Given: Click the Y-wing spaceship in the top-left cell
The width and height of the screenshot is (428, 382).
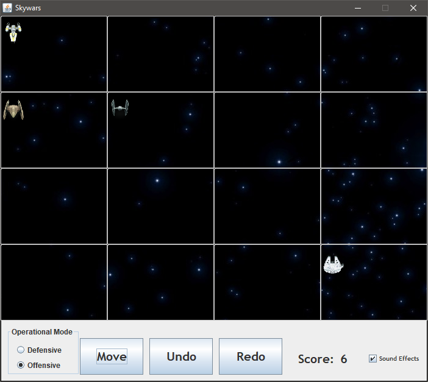Looking at the screenshot, I should click(x=13, y=32).
